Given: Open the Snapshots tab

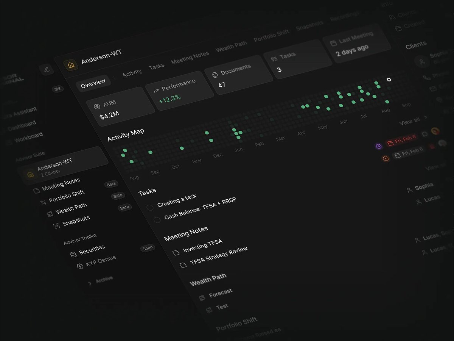Looking at the screenshot, I should 309,25.
